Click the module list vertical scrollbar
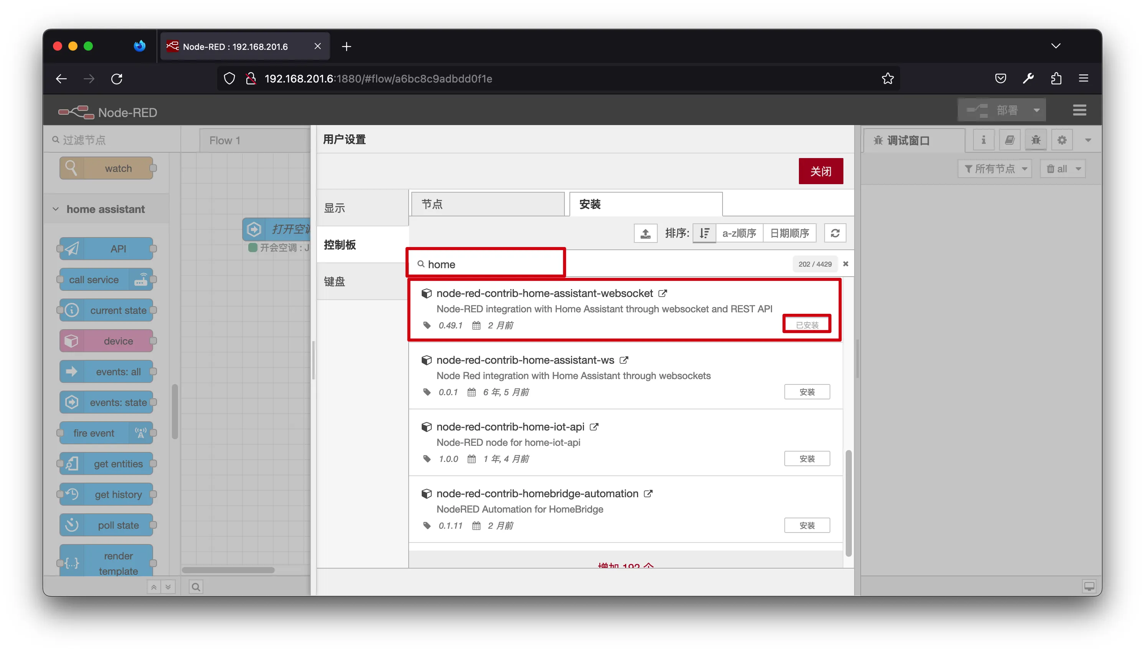The image size is (1145, 653). (x=848, y=503)
